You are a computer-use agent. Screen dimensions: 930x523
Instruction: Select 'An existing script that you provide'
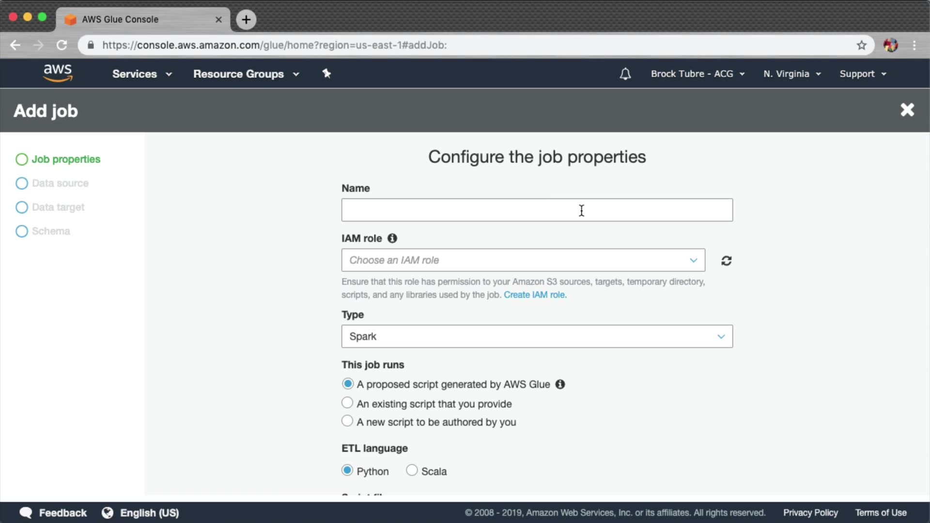[347, 403]
